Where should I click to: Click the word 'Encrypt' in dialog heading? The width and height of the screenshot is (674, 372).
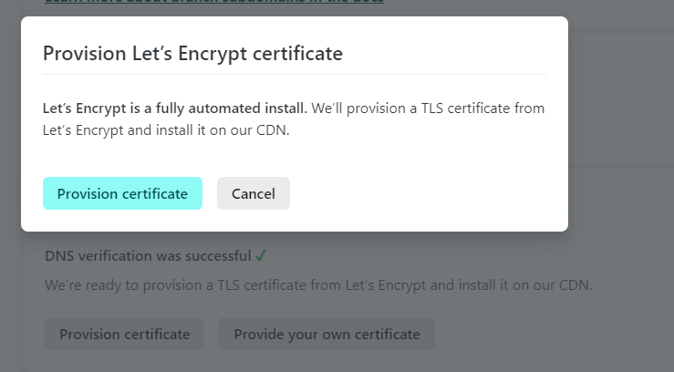coord(213,54)
